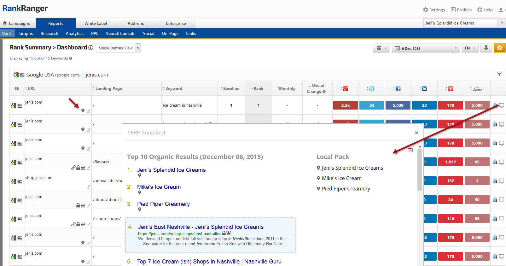Open bar chart icon in first row
Viewport: 506px width, 266px height.
point(495,105)
